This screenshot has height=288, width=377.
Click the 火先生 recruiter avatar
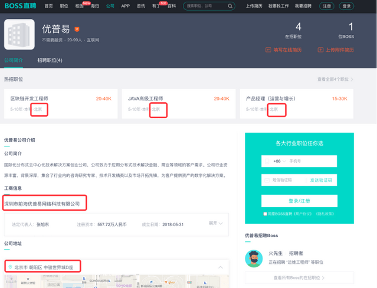254,258
